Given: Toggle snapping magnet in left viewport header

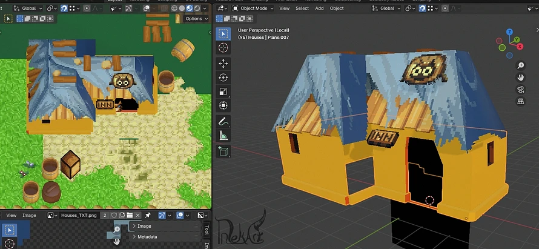Looking at the screenshot, I should (x=64, y=8).
